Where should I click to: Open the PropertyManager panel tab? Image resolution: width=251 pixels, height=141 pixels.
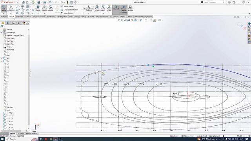pos(8,23)
